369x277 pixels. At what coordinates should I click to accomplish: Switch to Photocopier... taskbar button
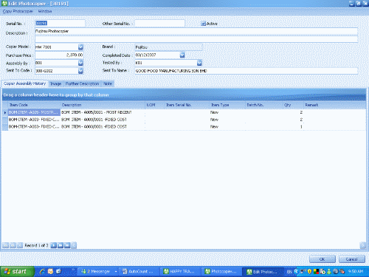(221, 271)
